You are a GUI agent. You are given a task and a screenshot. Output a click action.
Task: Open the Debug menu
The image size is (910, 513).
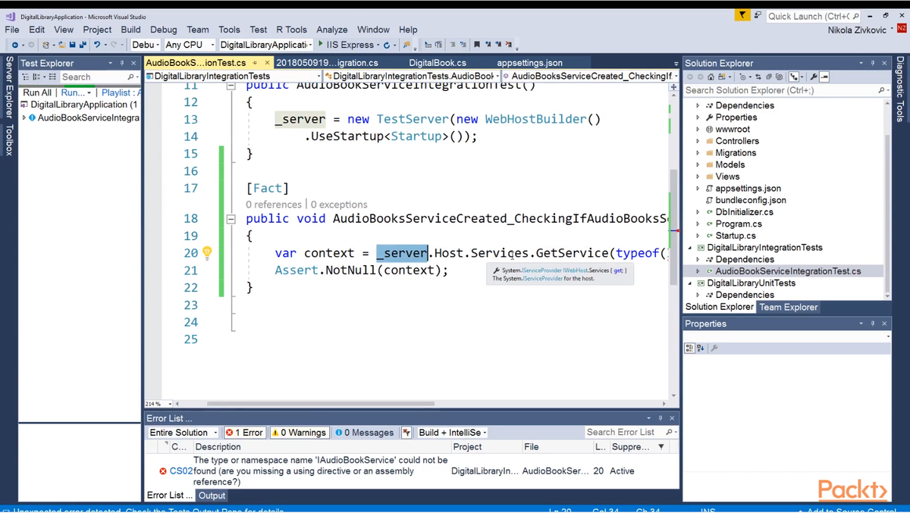(163, 30)
